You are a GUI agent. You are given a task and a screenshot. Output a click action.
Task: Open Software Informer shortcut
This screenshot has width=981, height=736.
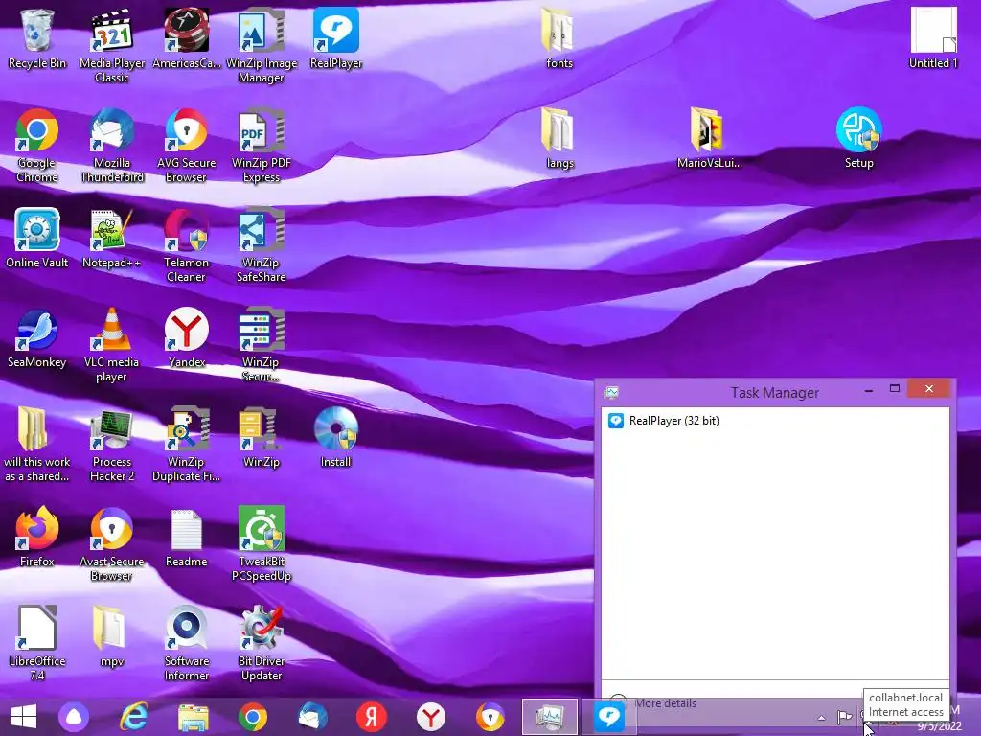(187, 643)
